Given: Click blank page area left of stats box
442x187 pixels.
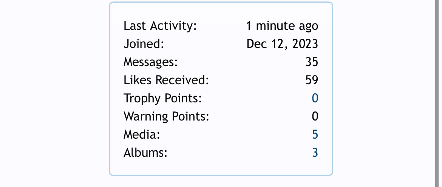Looking at the screenshot, I should point(54,93).
